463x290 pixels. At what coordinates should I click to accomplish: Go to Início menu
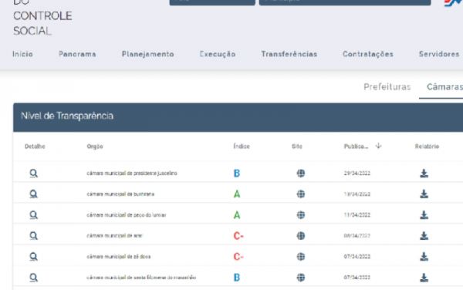[22, 54]
